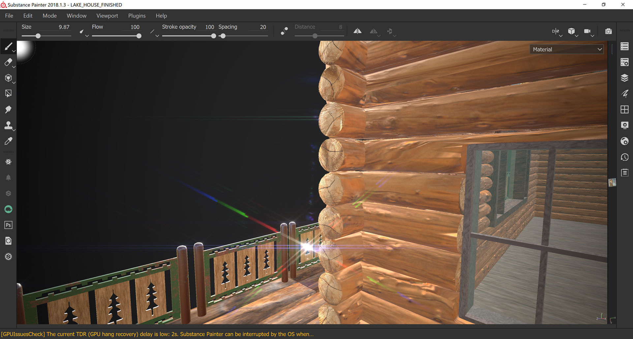The height and width of the screenshot is (339, 633).
Task: Click the Spacing slider handle
Action: pos(223,36)
